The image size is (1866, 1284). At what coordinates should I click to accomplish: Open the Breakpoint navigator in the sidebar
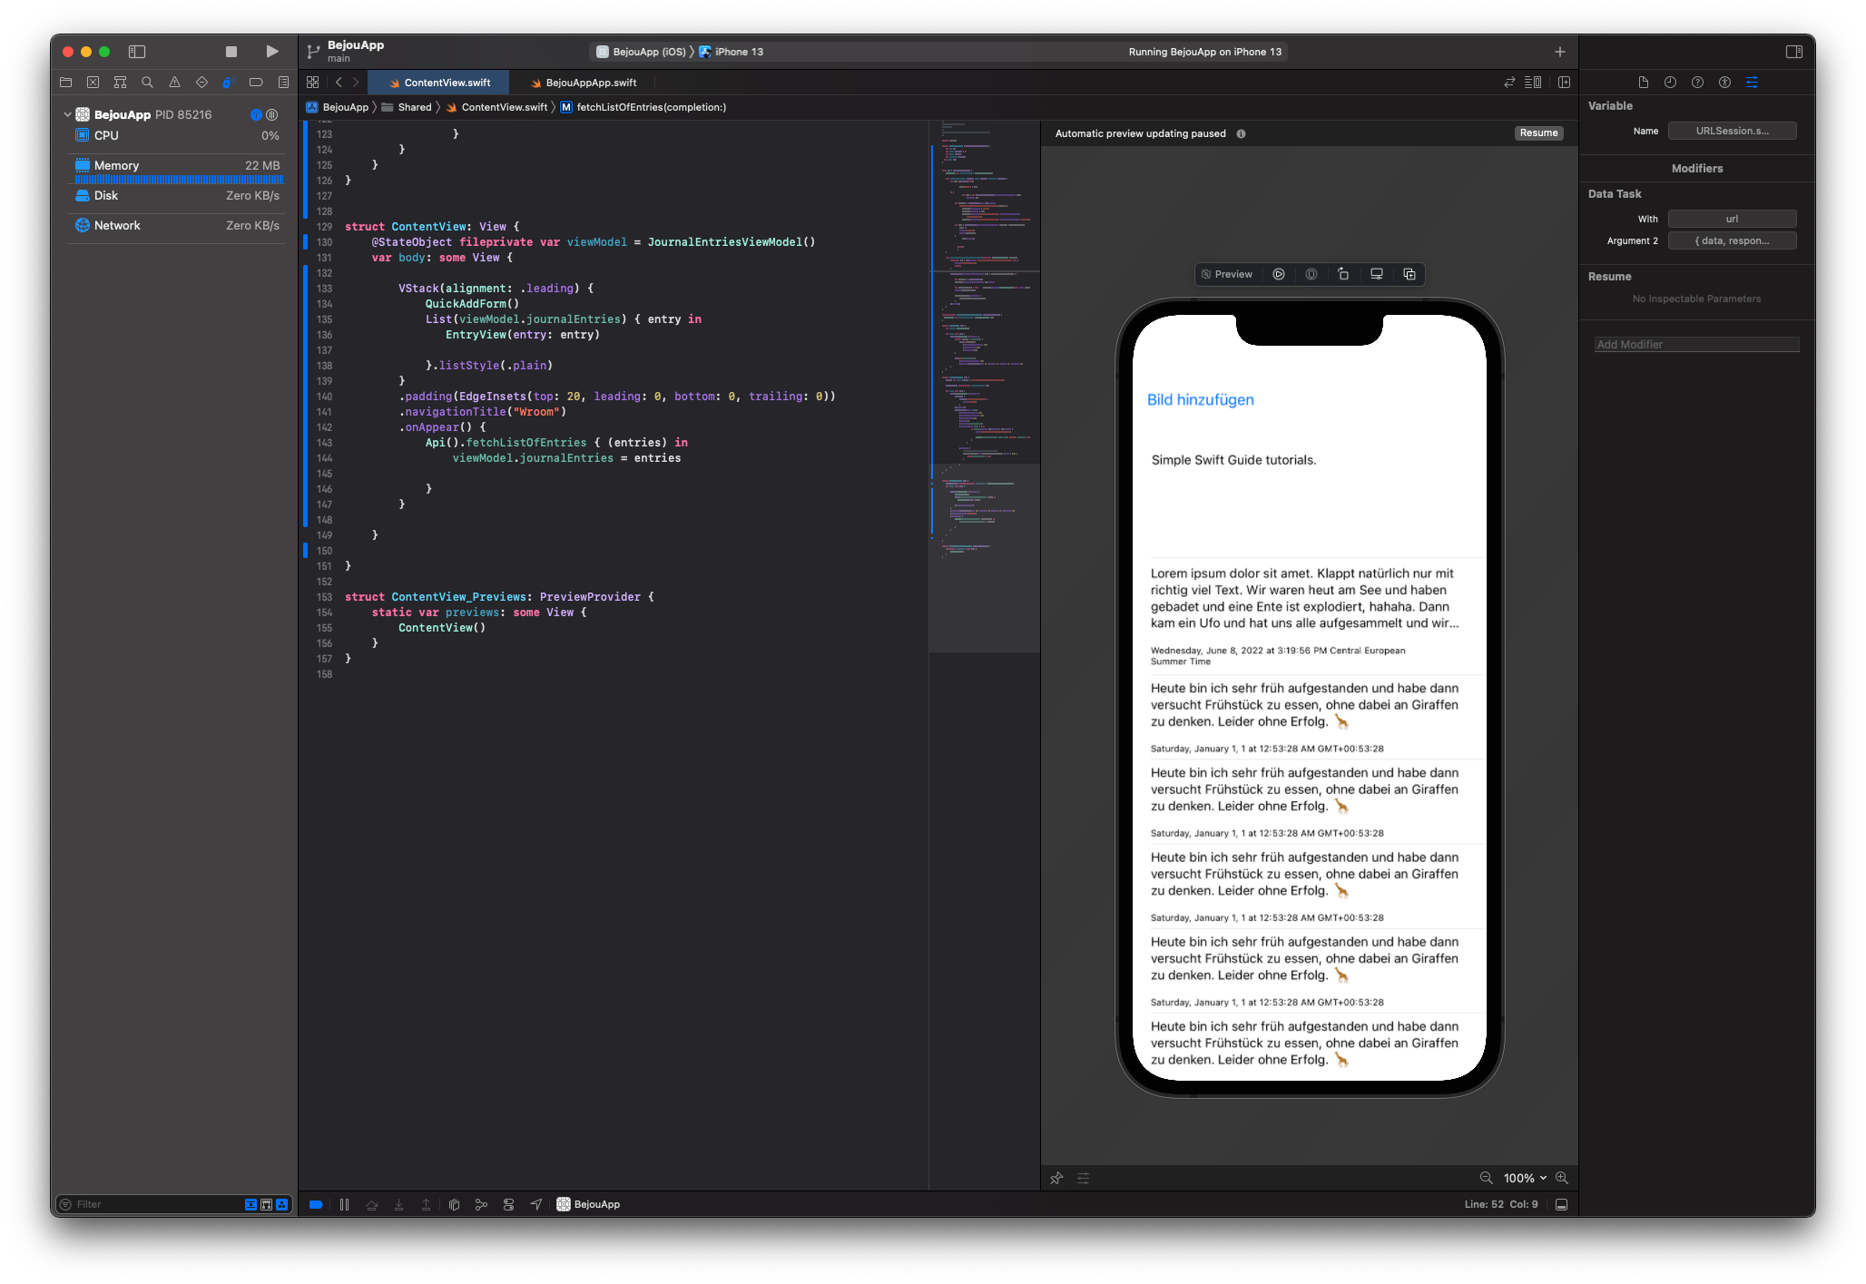click(256, 82)
